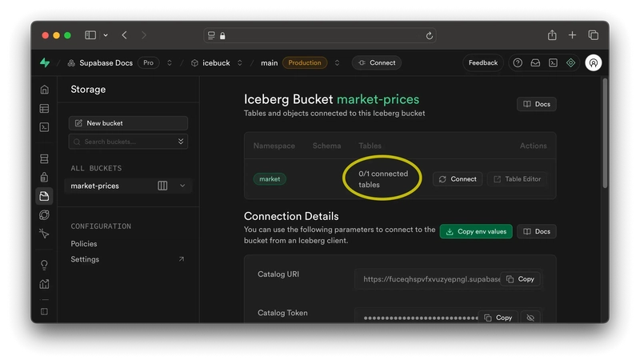Reload the page with refresh icon
This screenshot has width=640, height=364.
[x=430, y=36]
